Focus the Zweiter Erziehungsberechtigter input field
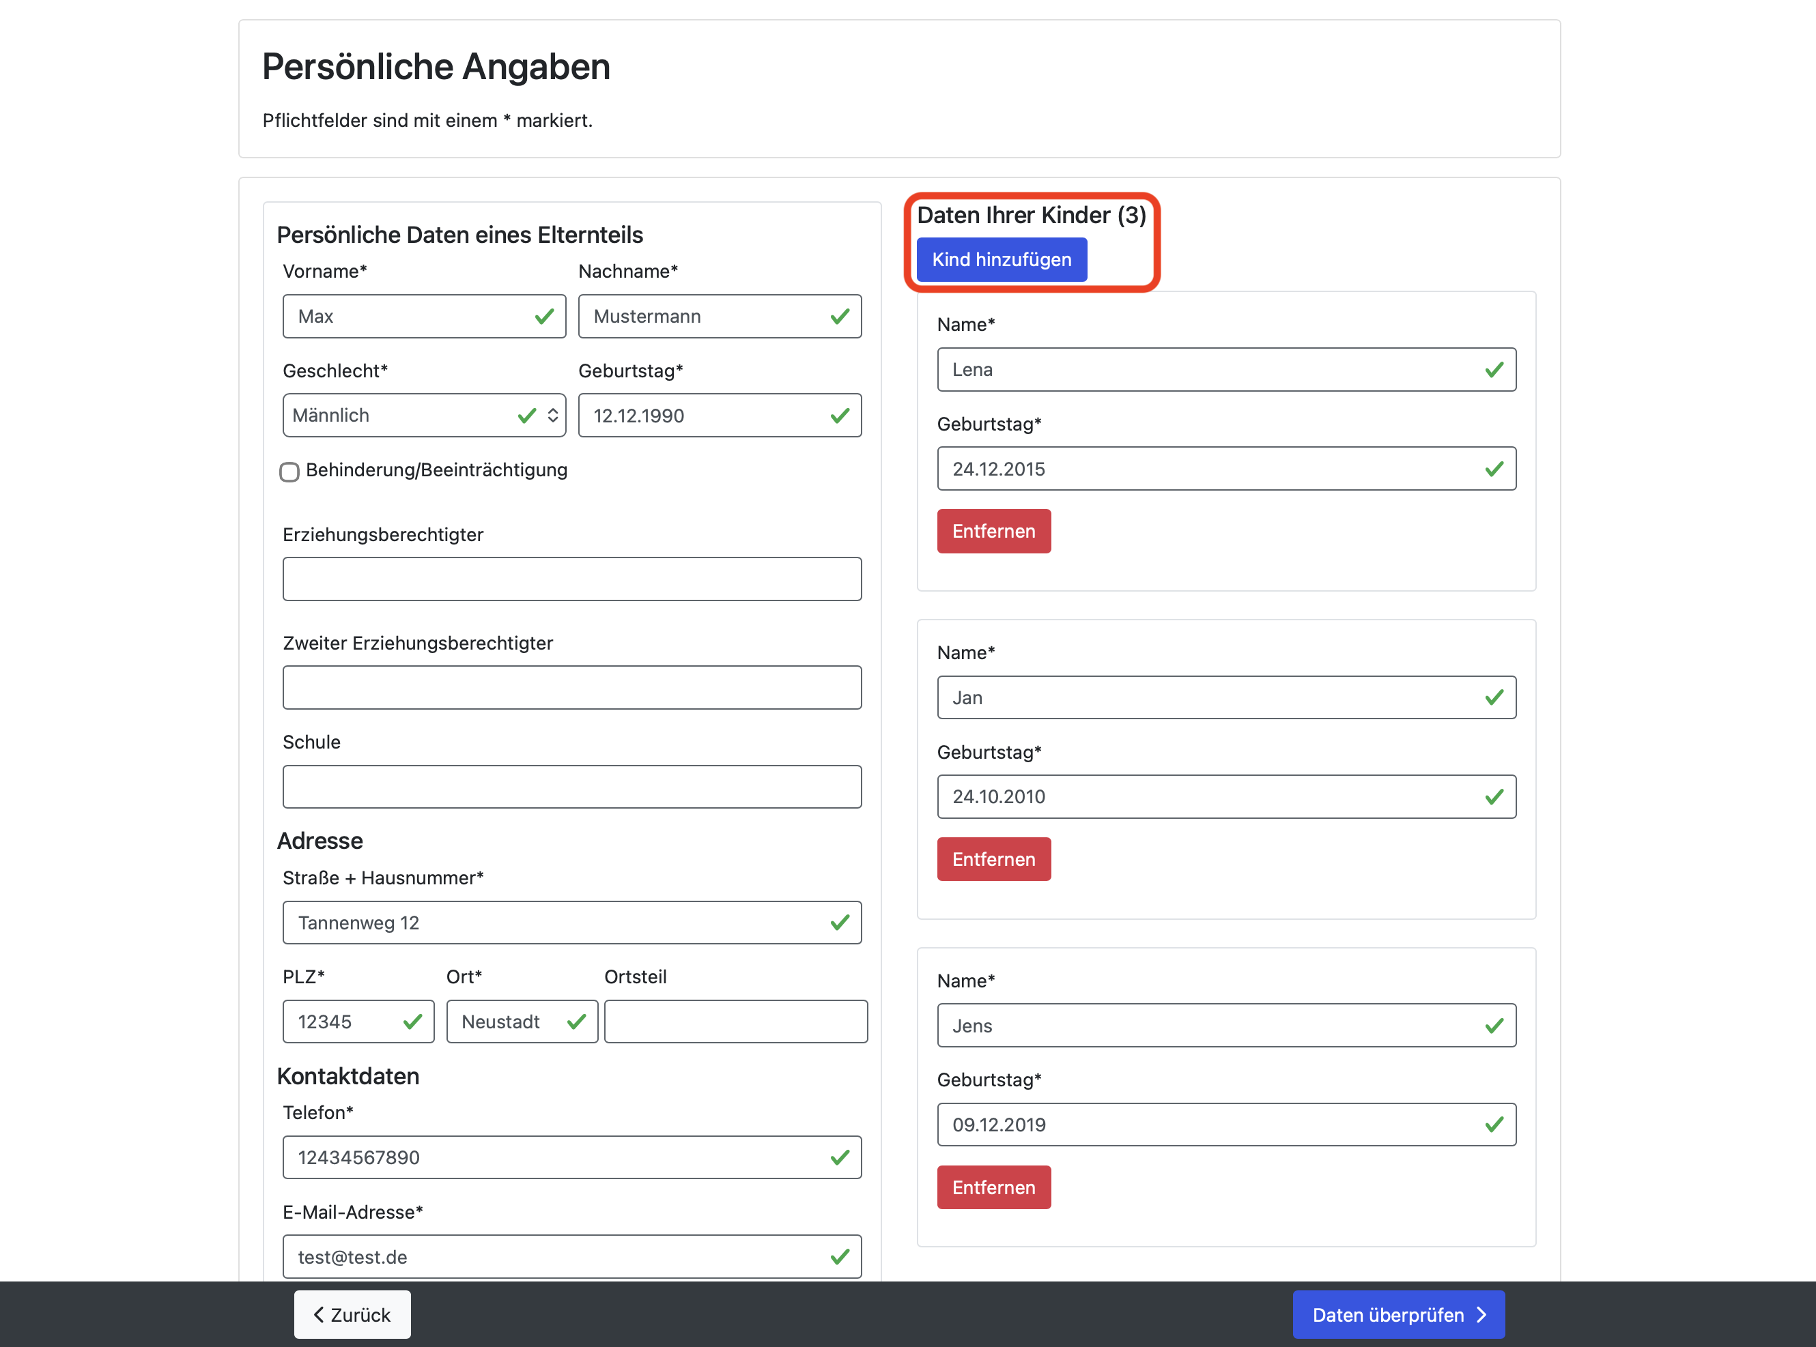Image resolution: width=1816 pixels, height=1347 pixels. click(x=571, y=687)
